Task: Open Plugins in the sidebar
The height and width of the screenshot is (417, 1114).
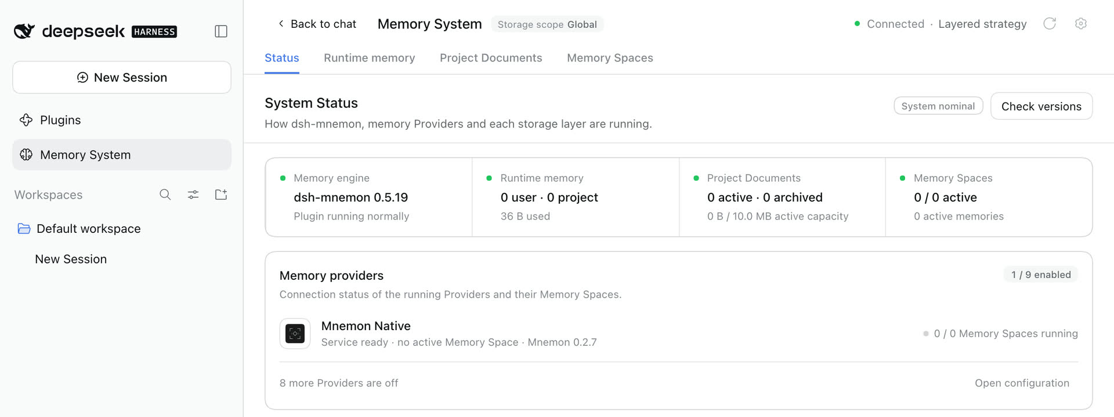Action: 122,120
